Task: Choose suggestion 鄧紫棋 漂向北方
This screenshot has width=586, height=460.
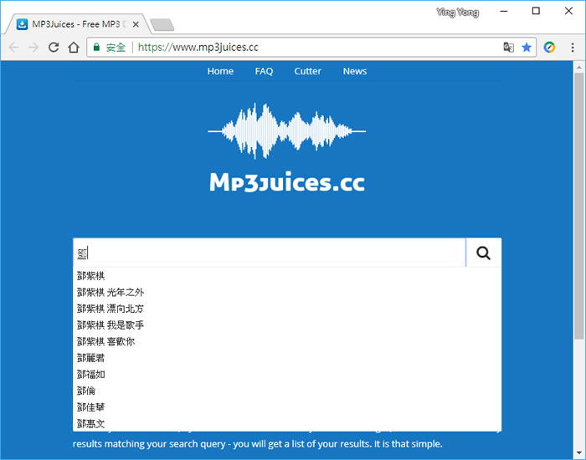Action: [287, 309]
